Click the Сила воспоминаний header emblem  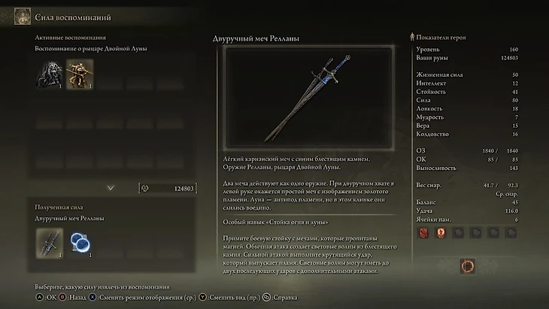pyautogui.click(x=23, y=17)
